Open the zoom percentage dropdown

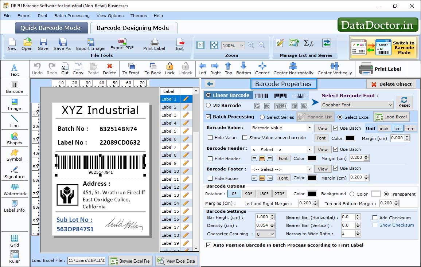tap(233, 45)
